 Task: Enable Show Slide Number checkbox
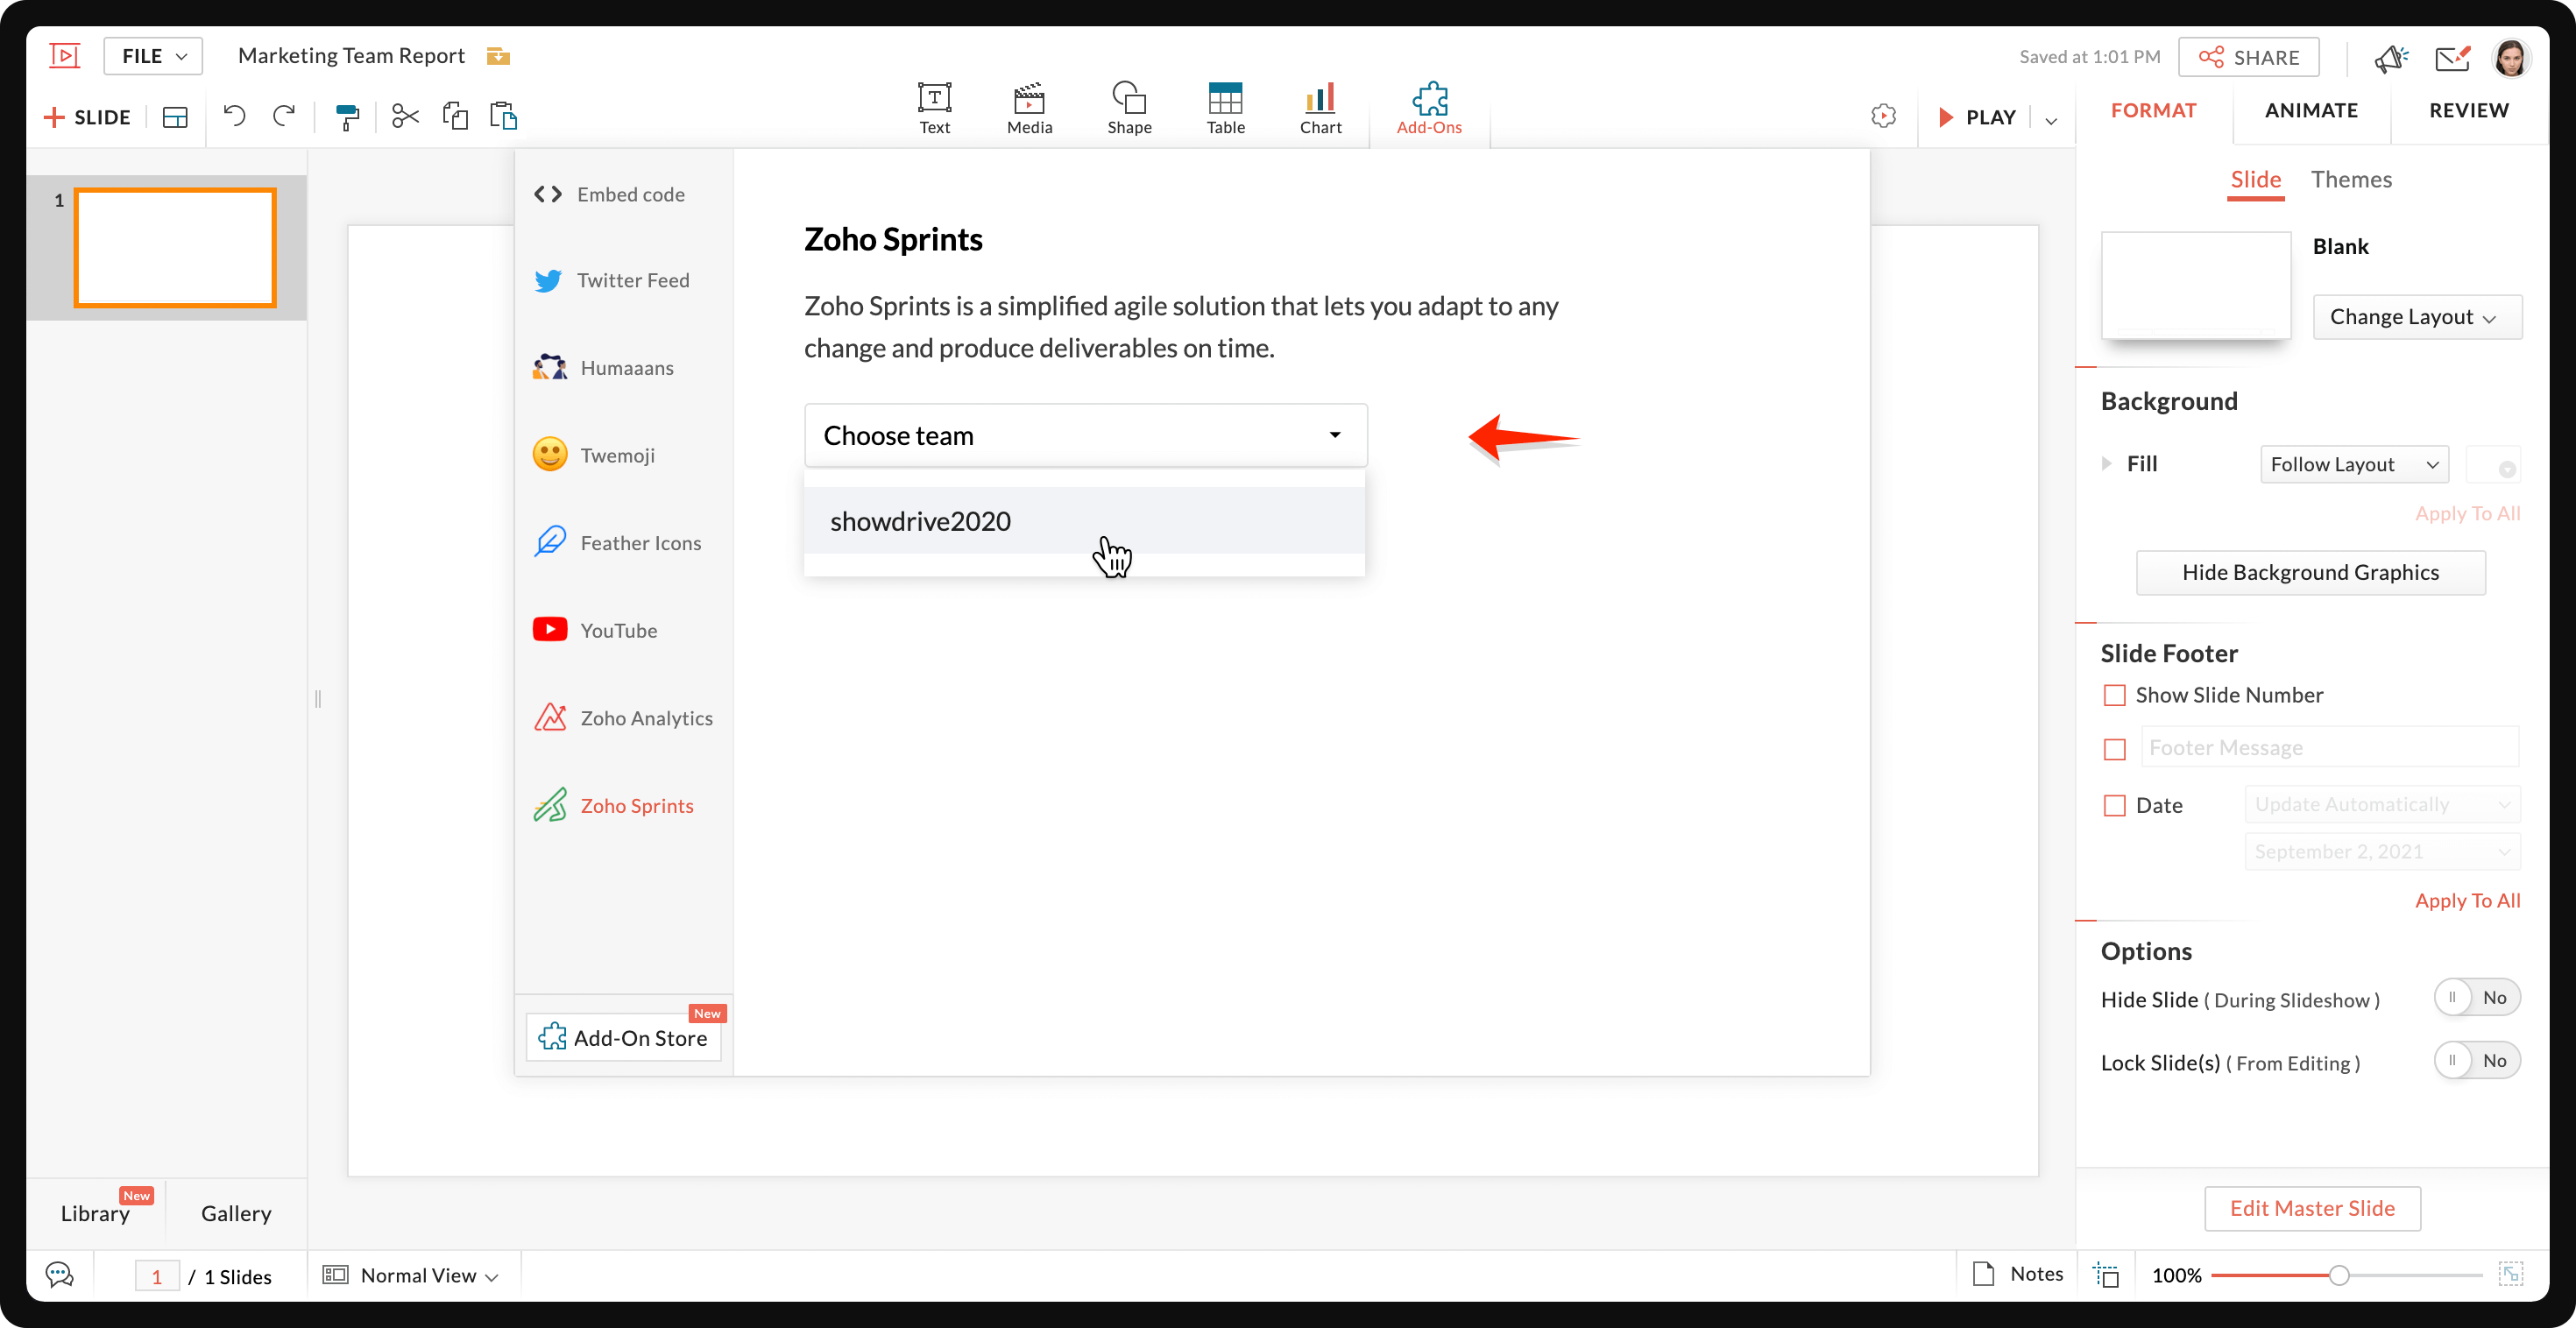[2114, 695]
